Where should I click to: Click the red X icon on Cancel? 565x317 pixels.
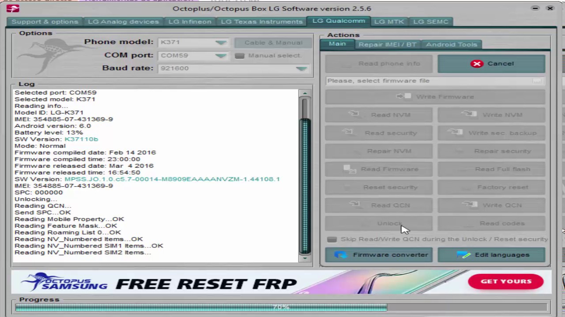(477, 63)
